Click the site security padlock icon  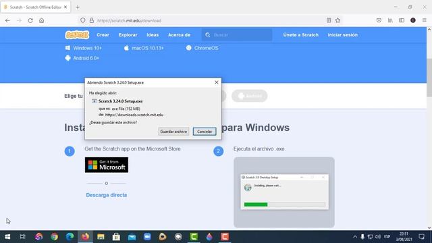pos(92,20)
